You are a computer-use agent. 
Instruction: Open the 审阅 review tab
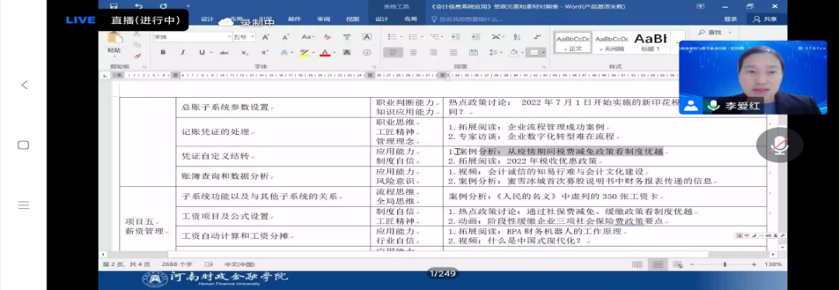coord(324,19)
